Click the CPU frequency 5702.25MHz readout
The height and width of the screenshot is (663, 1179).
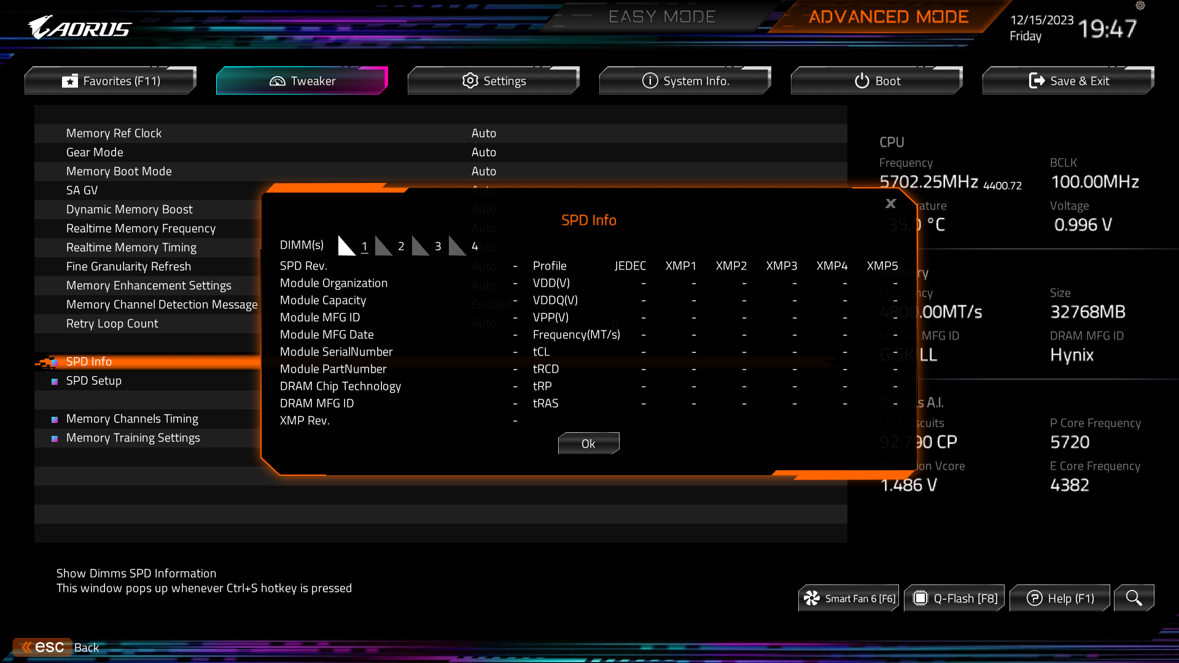[x=928, y=182]
